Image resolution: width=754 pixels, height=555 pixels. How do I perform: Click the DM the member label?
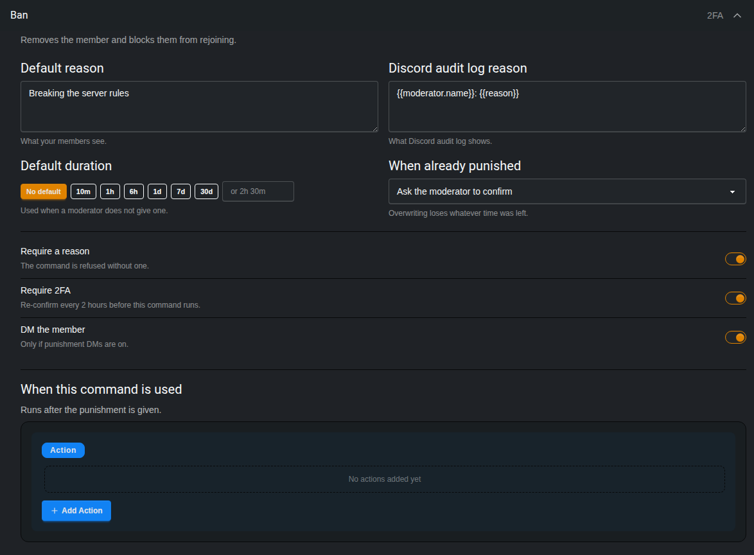pyautogui.click(x=53, y=330)
